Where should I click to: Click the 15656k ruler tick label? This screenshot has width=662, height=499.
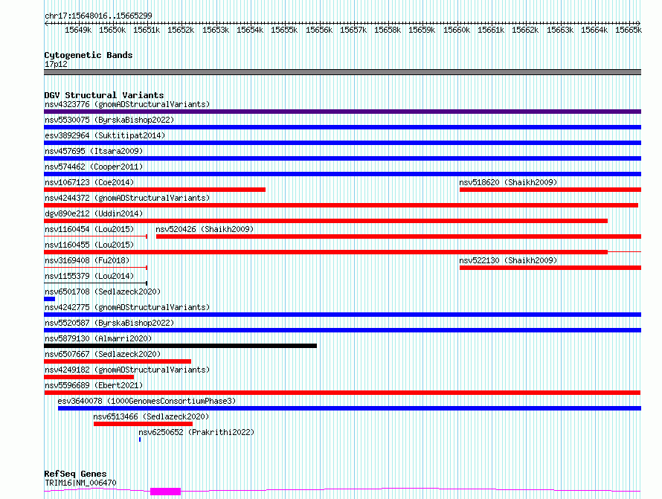[x=319, y=30]
